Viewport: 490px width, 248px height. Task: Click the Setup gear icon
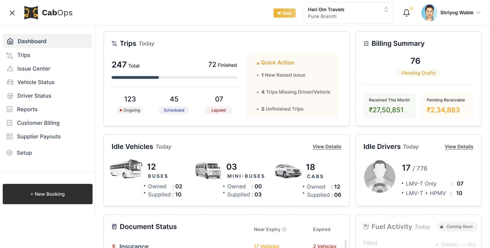tap(10, 153)
